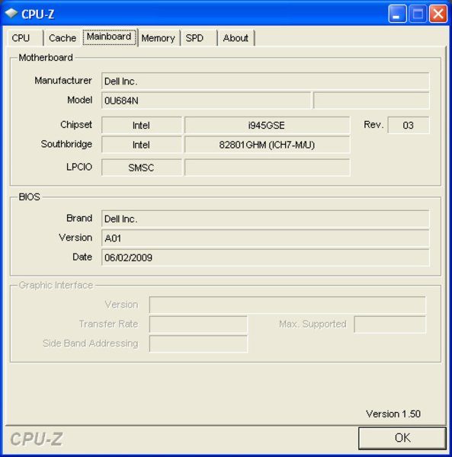
Task: Select the Southbridge 82801GHM field
Action: coord(267,145)
